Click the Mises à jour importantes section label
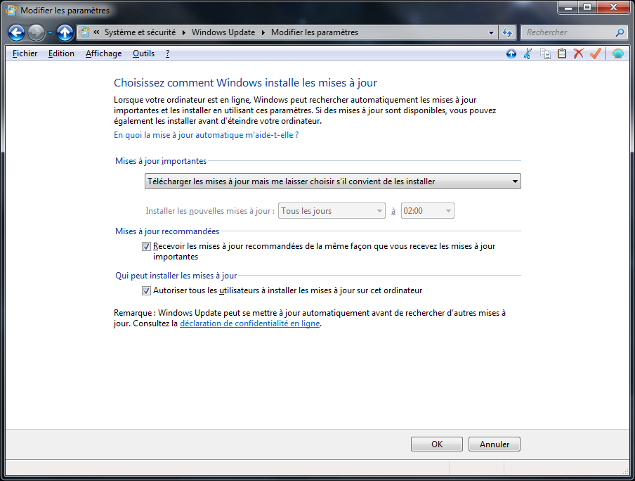This screenshot has height=481, width=635. (x=161, y=161)
